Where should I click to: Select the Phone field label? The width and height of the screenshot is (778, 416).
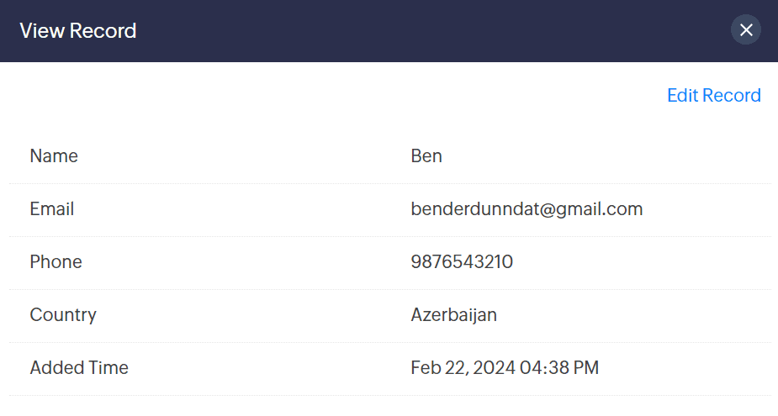[x=56, y=262]
